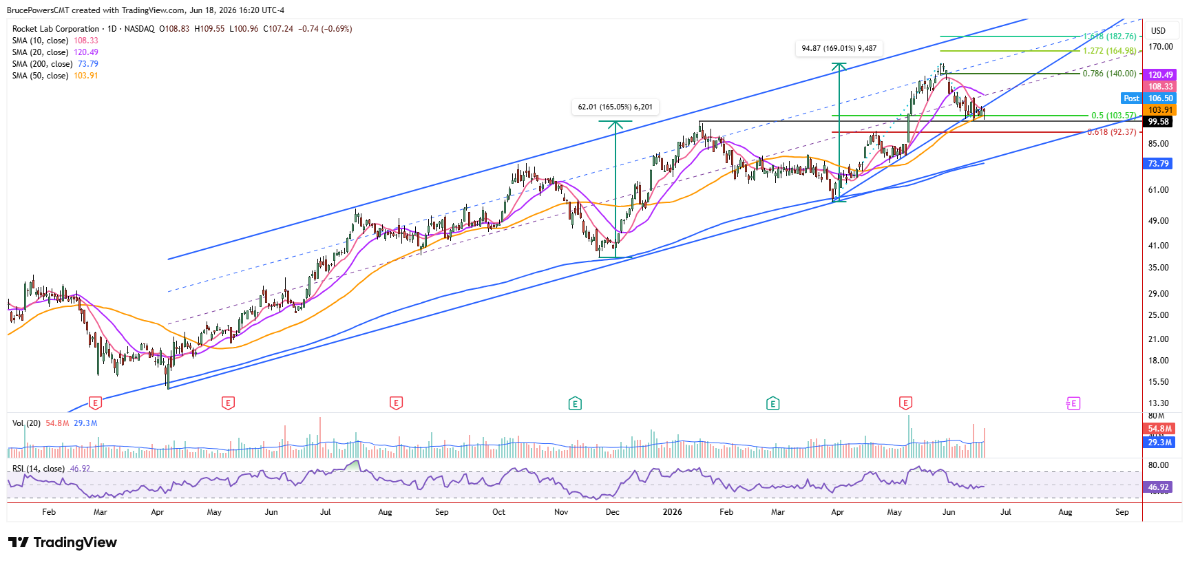Click the blue 73.79 SMA price tag
1189x563 pixels.
(x=1159, y=164)
